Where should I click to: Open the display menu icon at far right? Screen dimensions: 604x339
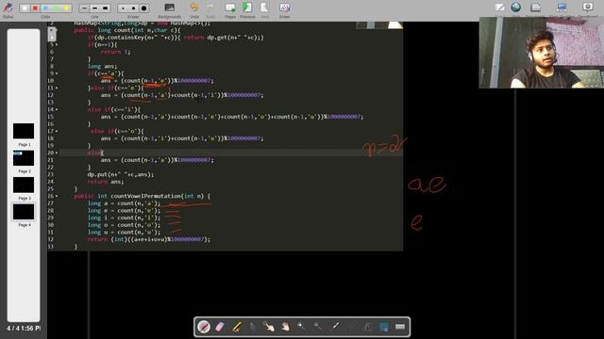point(588,8)
